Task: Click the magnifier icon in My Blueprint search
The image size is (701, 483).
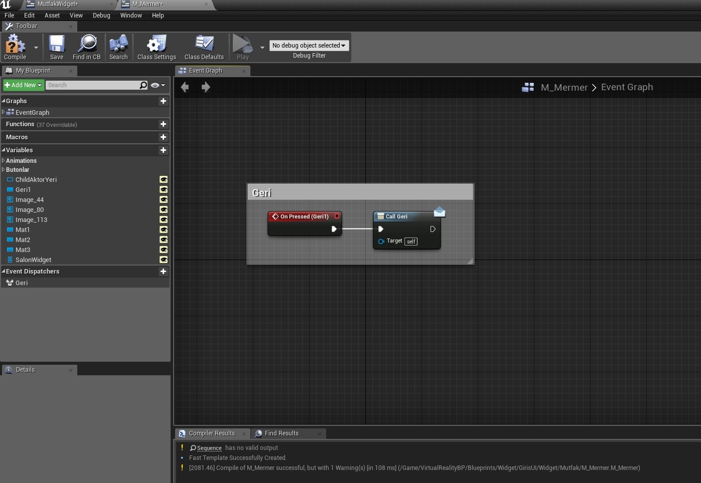Action: [x=144, y=85]
